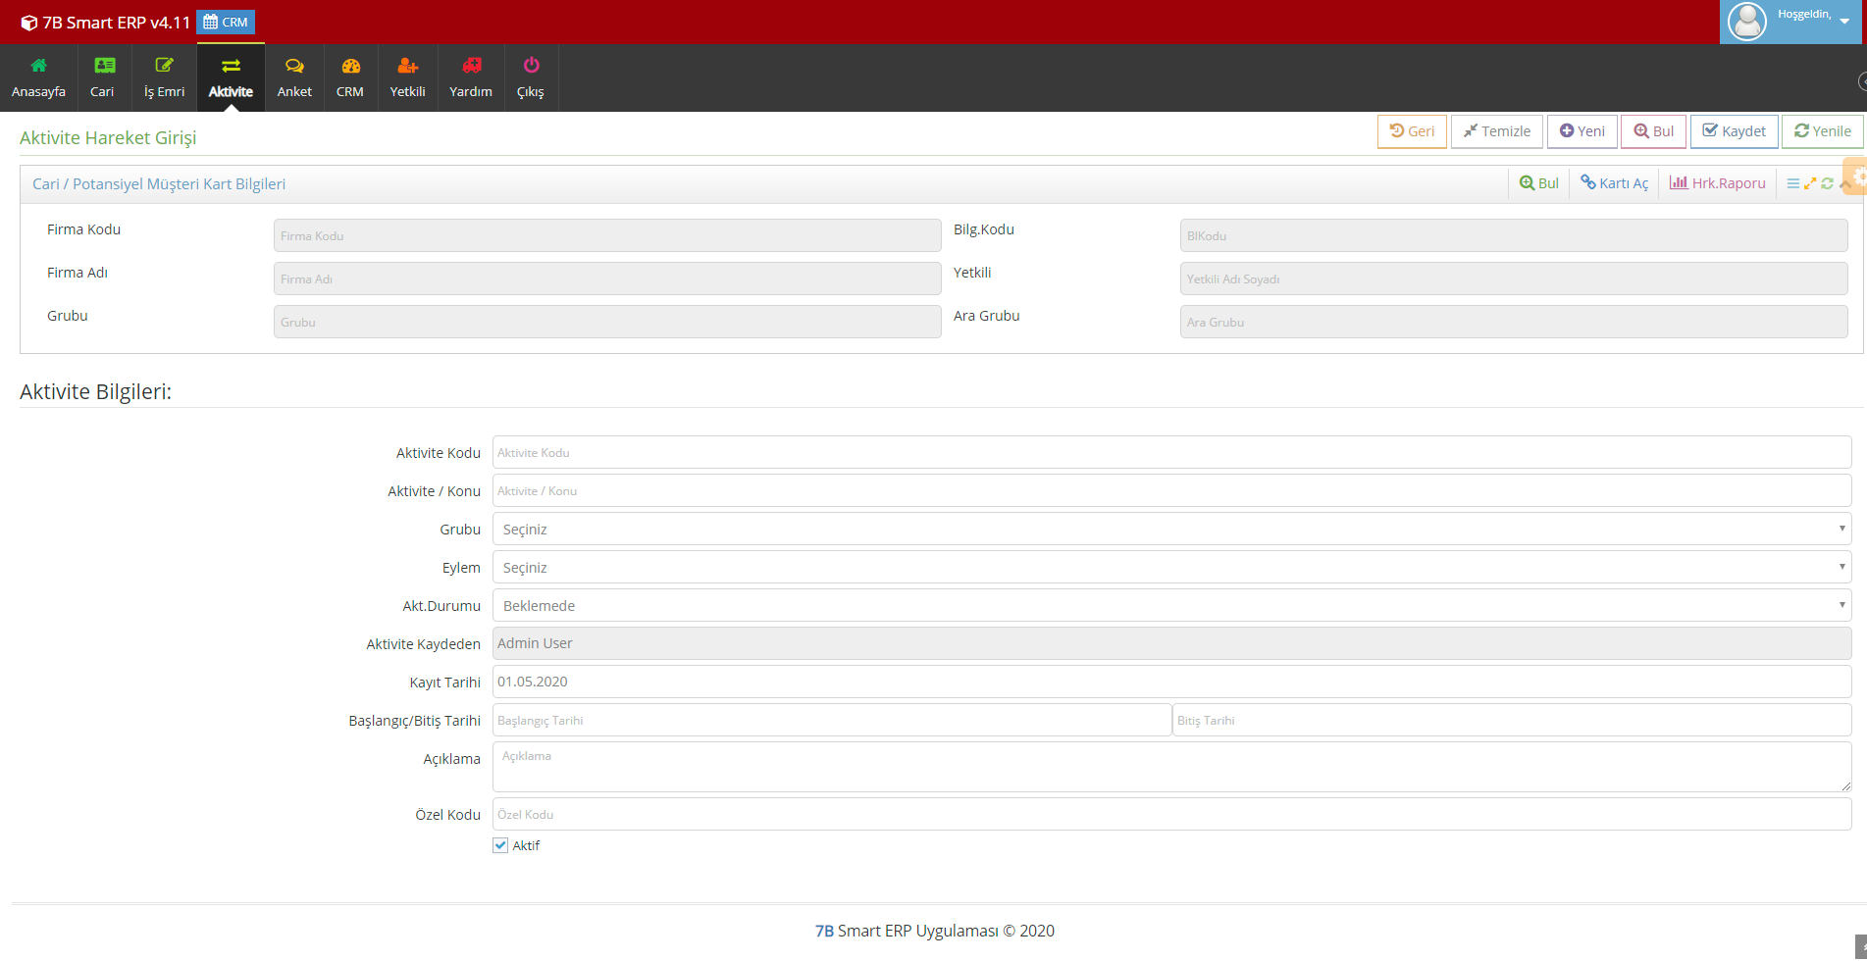1867x961 pixels.
Task: Click the Firma Kodu field
Action: point(607,235)
